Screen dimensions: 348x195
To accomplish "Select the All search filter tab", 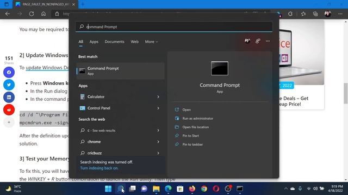I will point(81,42).
